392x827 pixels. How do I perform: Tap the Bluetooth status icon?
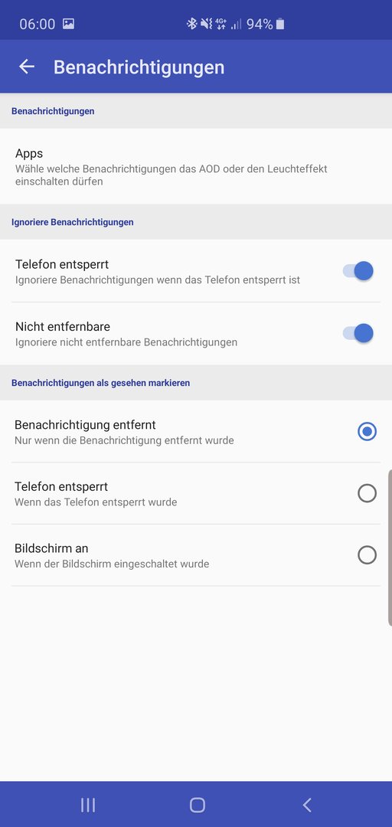click(x=191, y=24)
